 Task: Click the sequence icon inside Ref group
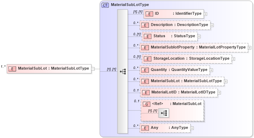tap(164, 113)
